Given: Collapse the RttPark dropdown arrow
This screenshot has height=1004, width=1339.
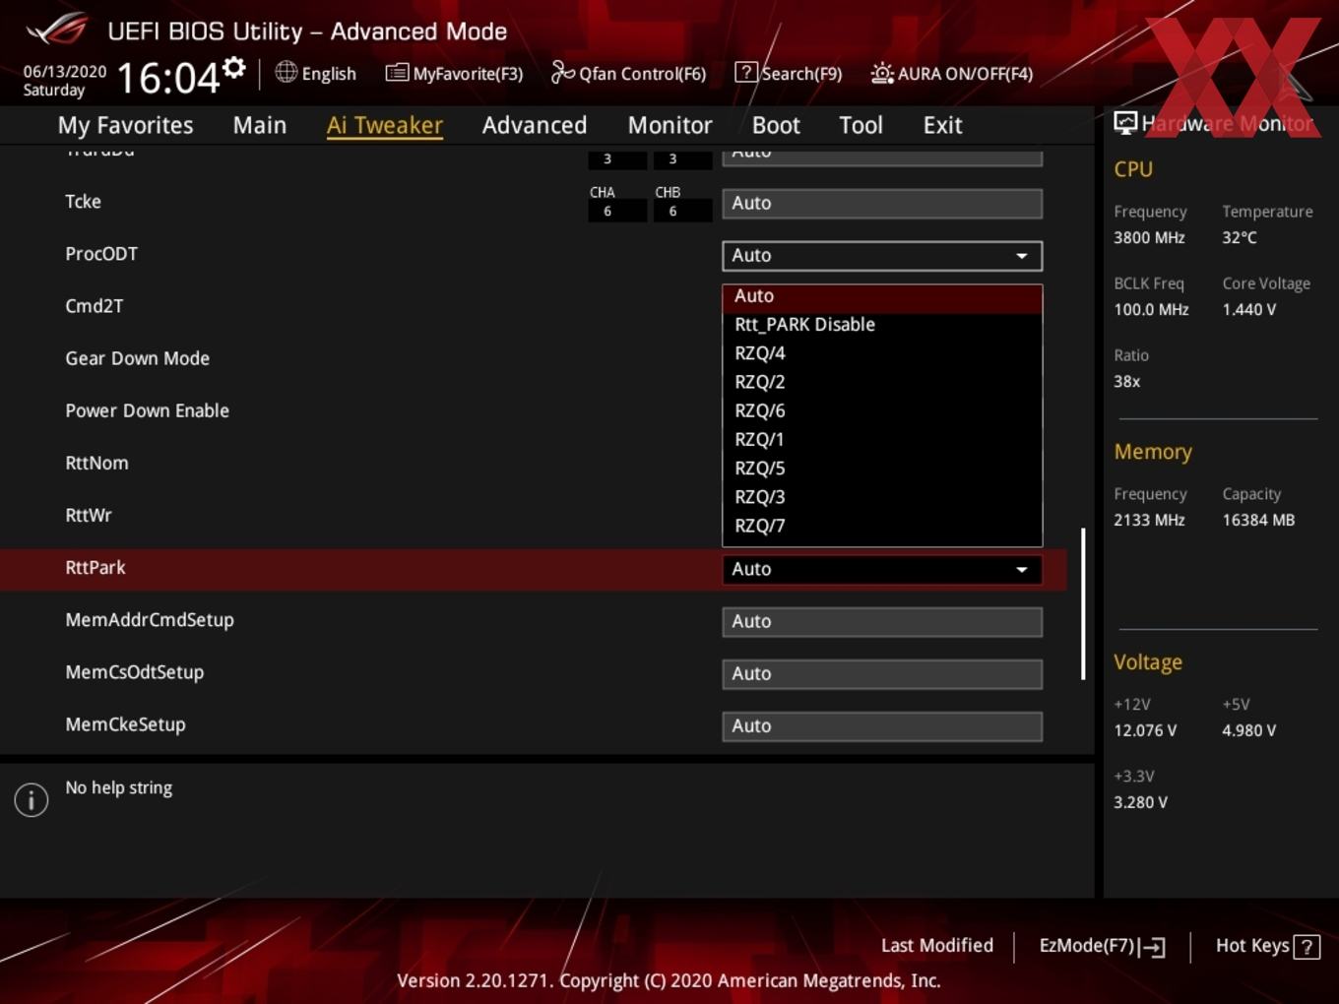Looking at the screenshot, I should tap(1022, 570).
